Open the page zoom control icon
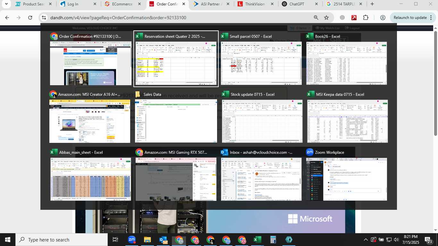Screen dimensions: 438x246 [x=316, y=18]
